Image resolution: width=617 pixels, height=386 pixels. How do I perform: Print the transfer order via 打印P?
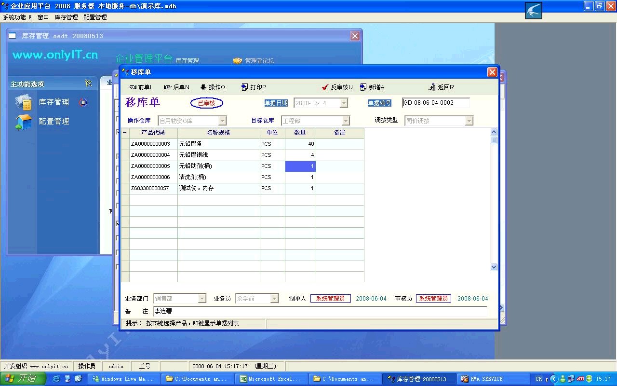(x=254, y=87)
